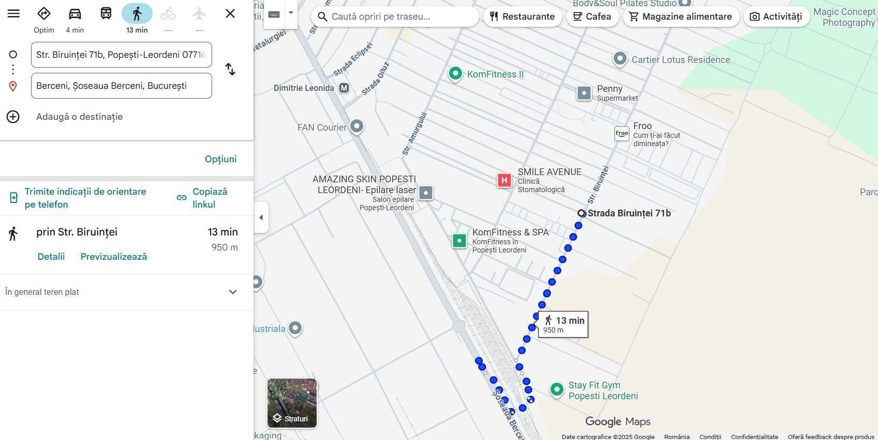Image resolution: width=878 pixels, height=440 pixels.
Task: Open the Straturi layers thumbnail
Action: [x=292, y=403]
